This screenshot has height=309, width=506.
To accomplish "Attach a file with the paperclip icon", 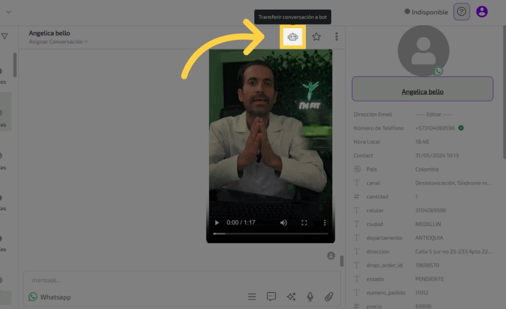I will point(329,296).
